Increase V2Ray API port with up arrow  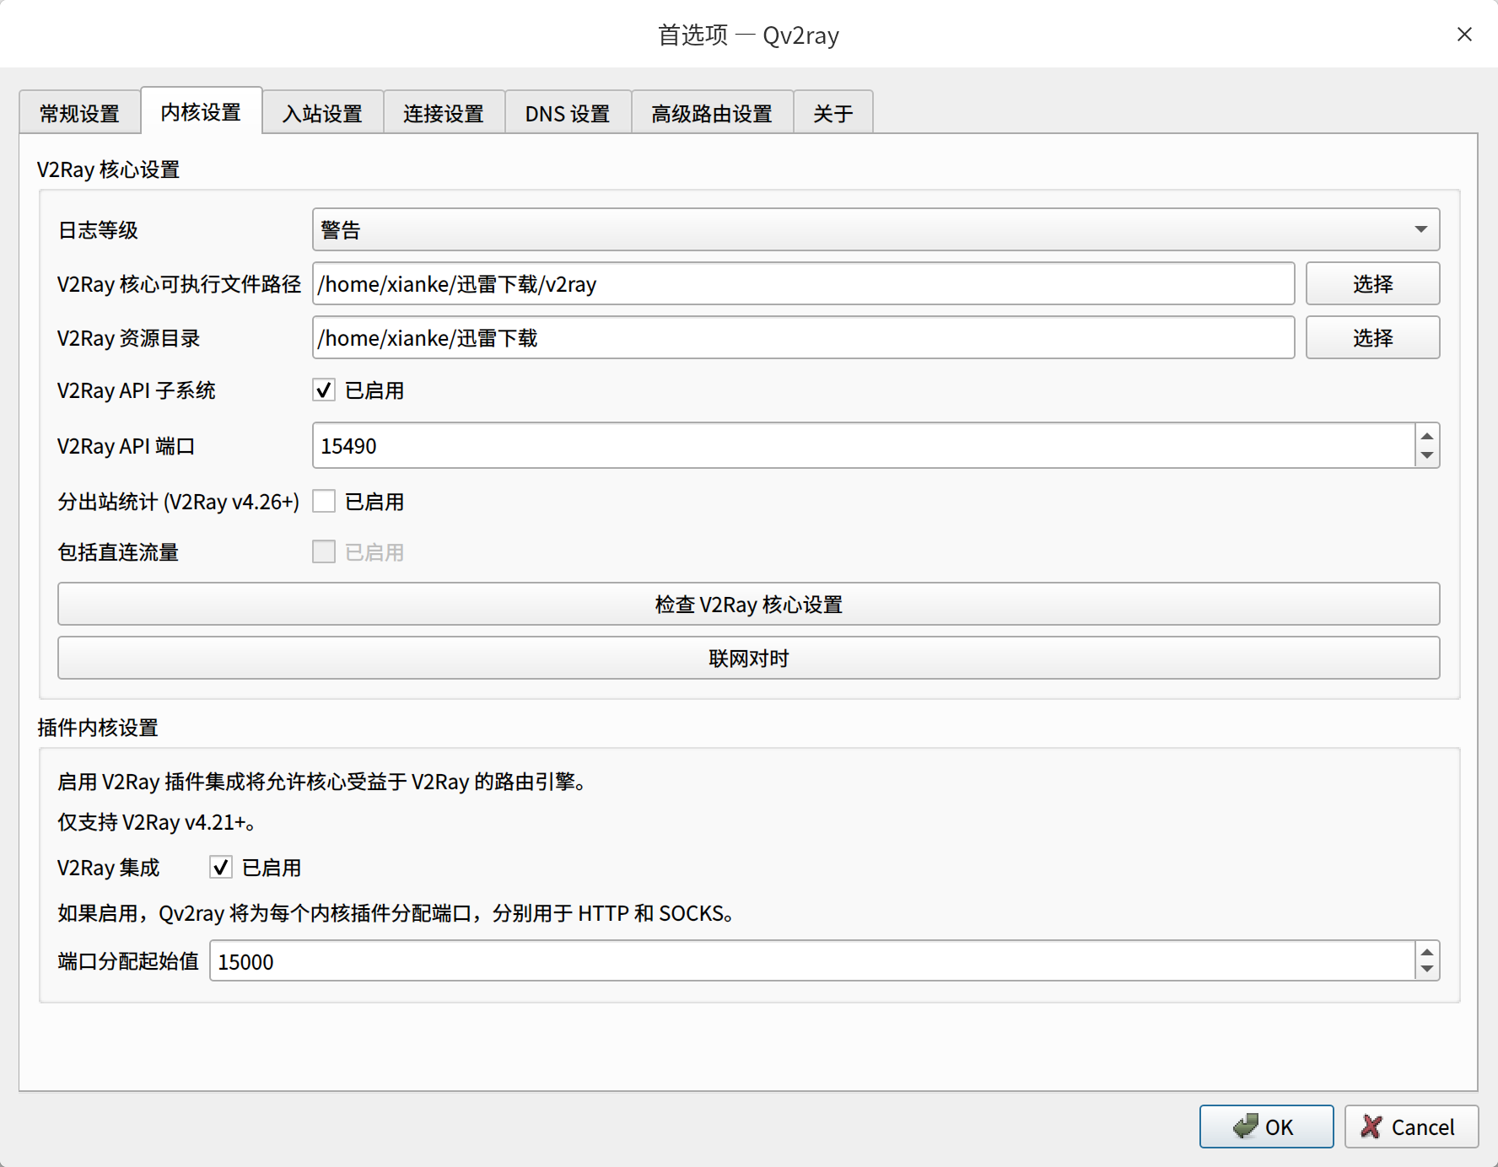(x=1427, y=436)
